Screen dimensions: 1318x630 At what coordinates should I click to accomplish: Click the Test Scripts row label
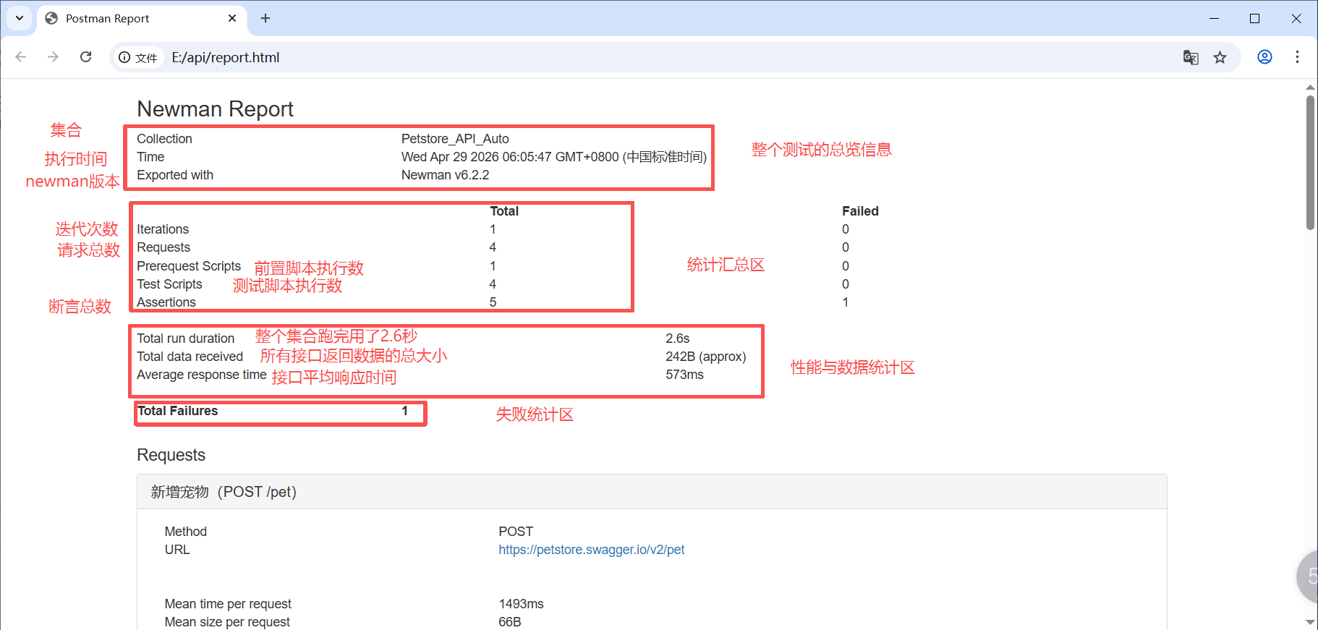[x=169, y=284]
